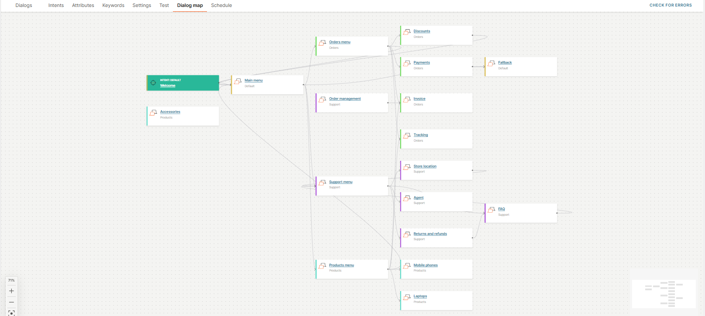
Task: Open the Laptops dialog link
Action: pyautogui.click(x=420, y=296)
